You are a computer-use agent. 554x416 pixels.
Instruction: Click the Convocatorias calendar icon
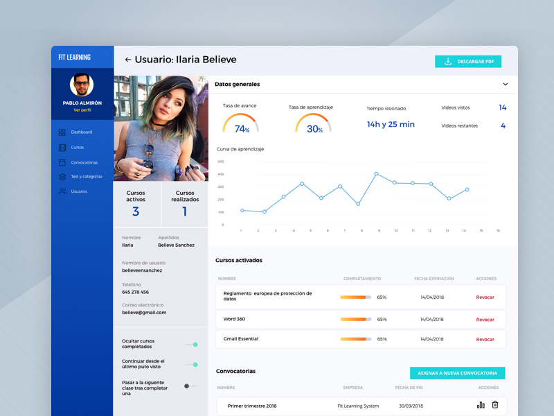pyautogui.click(x=62, y=162)
